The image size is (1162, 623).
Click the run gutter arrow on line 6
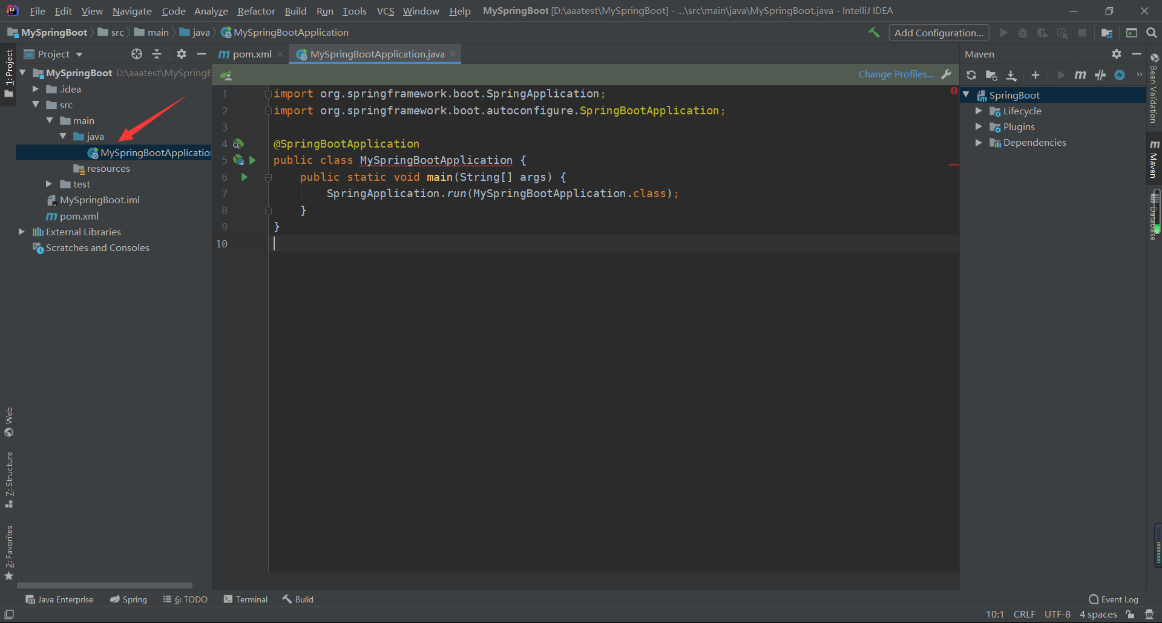tap(245, 177)
